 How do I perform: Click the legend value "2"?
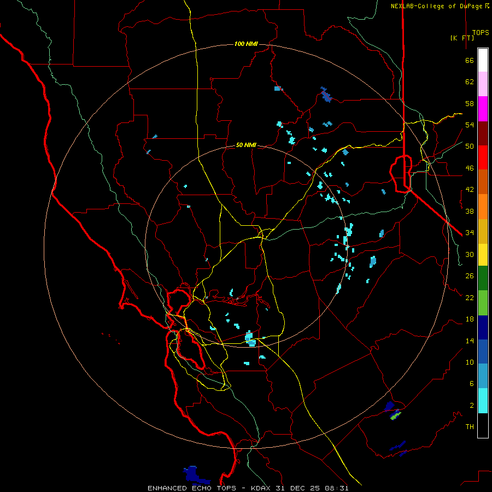[472, 406]
